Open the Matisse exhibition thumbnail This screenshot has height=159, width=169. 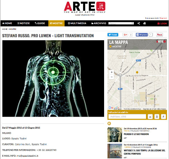click(115, 151)
